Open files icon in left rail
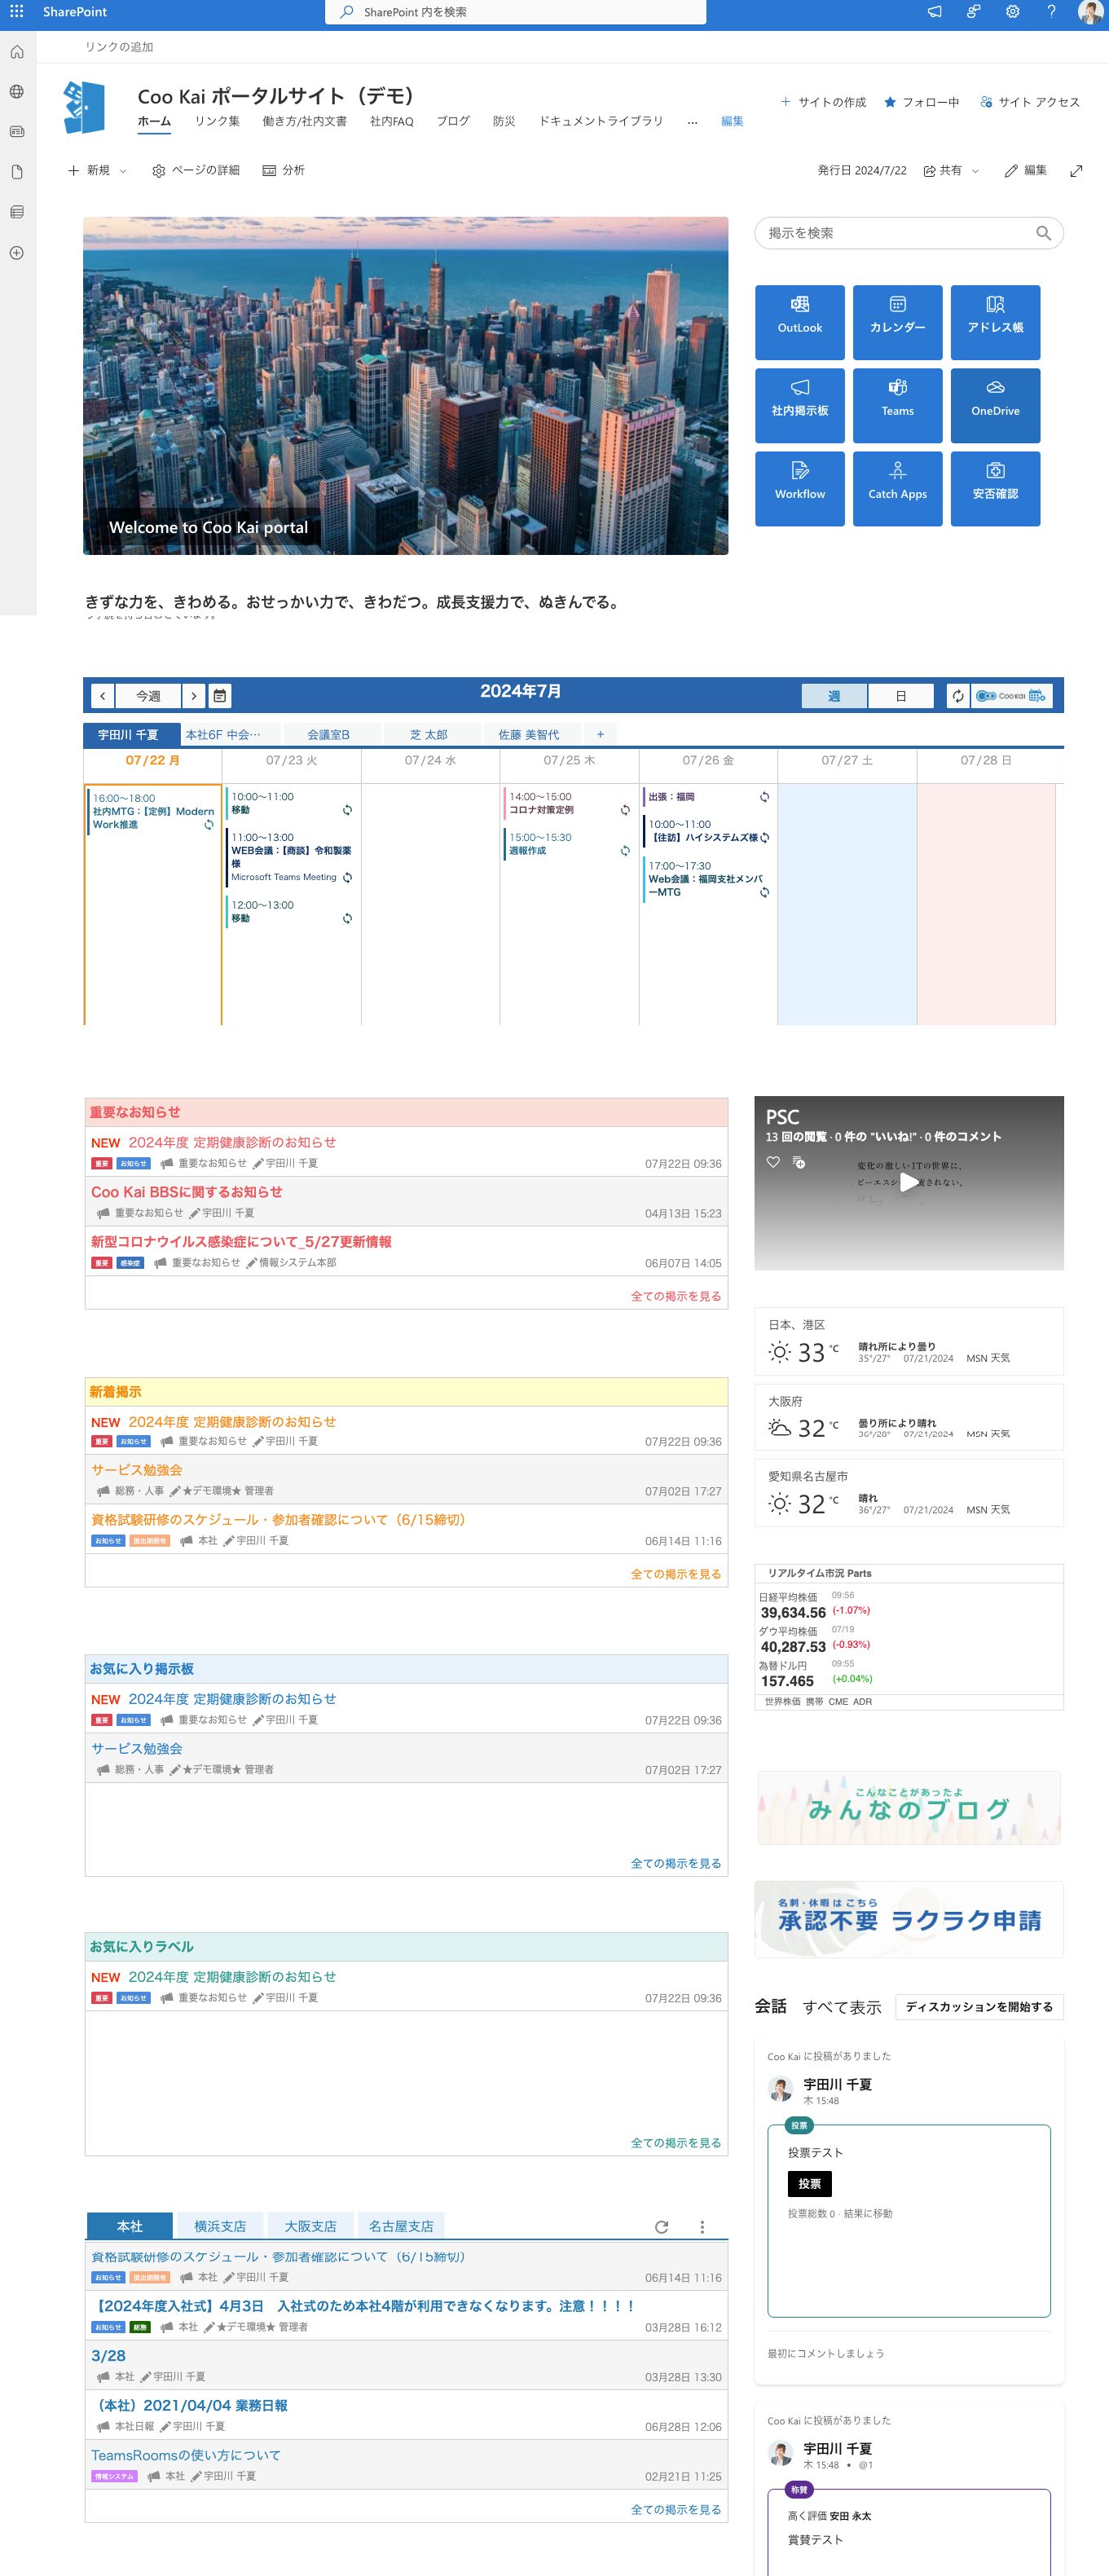 tap(17, 172)
